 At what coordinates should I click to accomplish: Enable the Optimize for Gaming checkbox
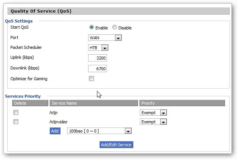pos(91,79)
